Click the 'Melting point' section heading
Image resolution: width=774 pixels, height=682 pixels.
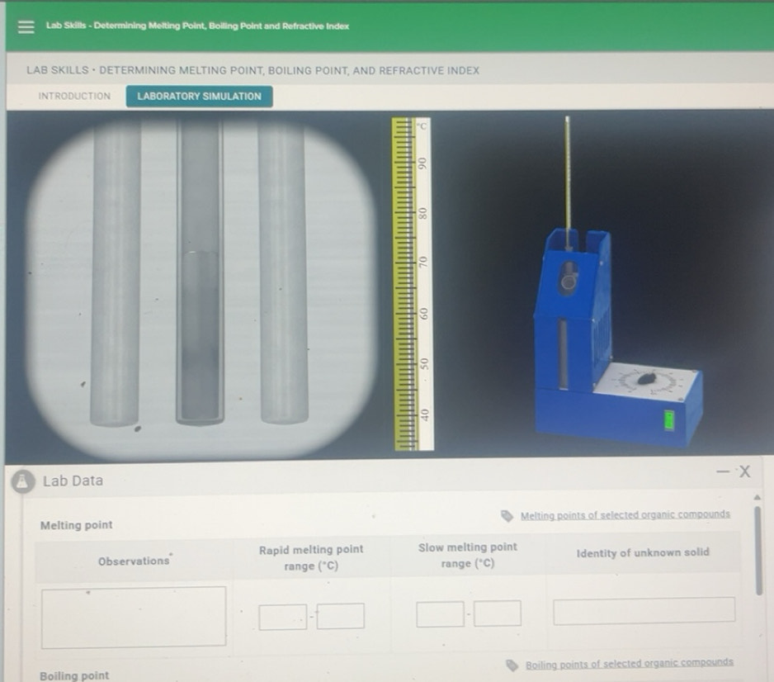[x=77, y=525]
